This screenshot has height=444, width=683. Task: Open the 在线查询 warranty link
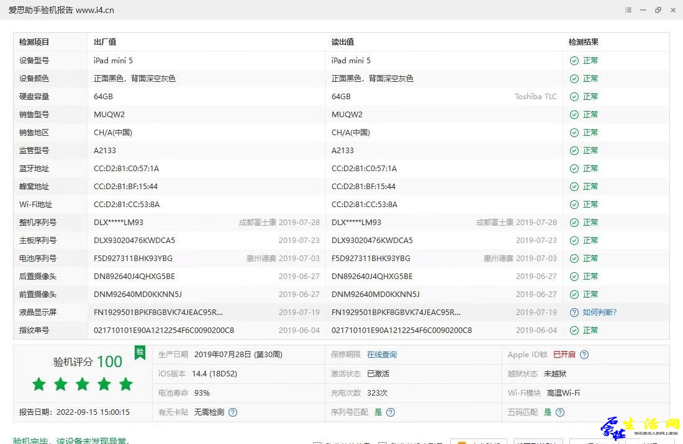coord(382,355)
